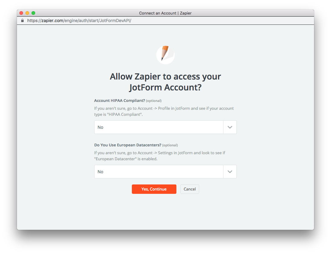Screen dimensions: 331x254
Task: Select the zapier.com URL in address bar
Action: [x=79, y=21]
